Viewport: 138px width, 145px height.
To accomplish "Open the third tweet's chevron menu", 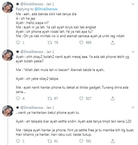I will pos(133,107).
